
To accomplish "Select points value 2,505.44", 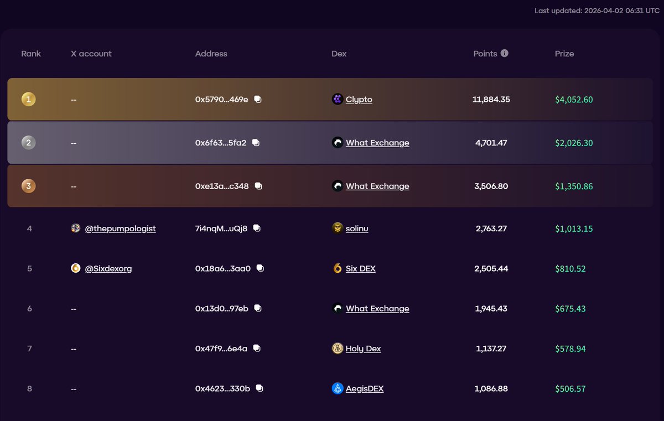I will click(x=491, y=268).
